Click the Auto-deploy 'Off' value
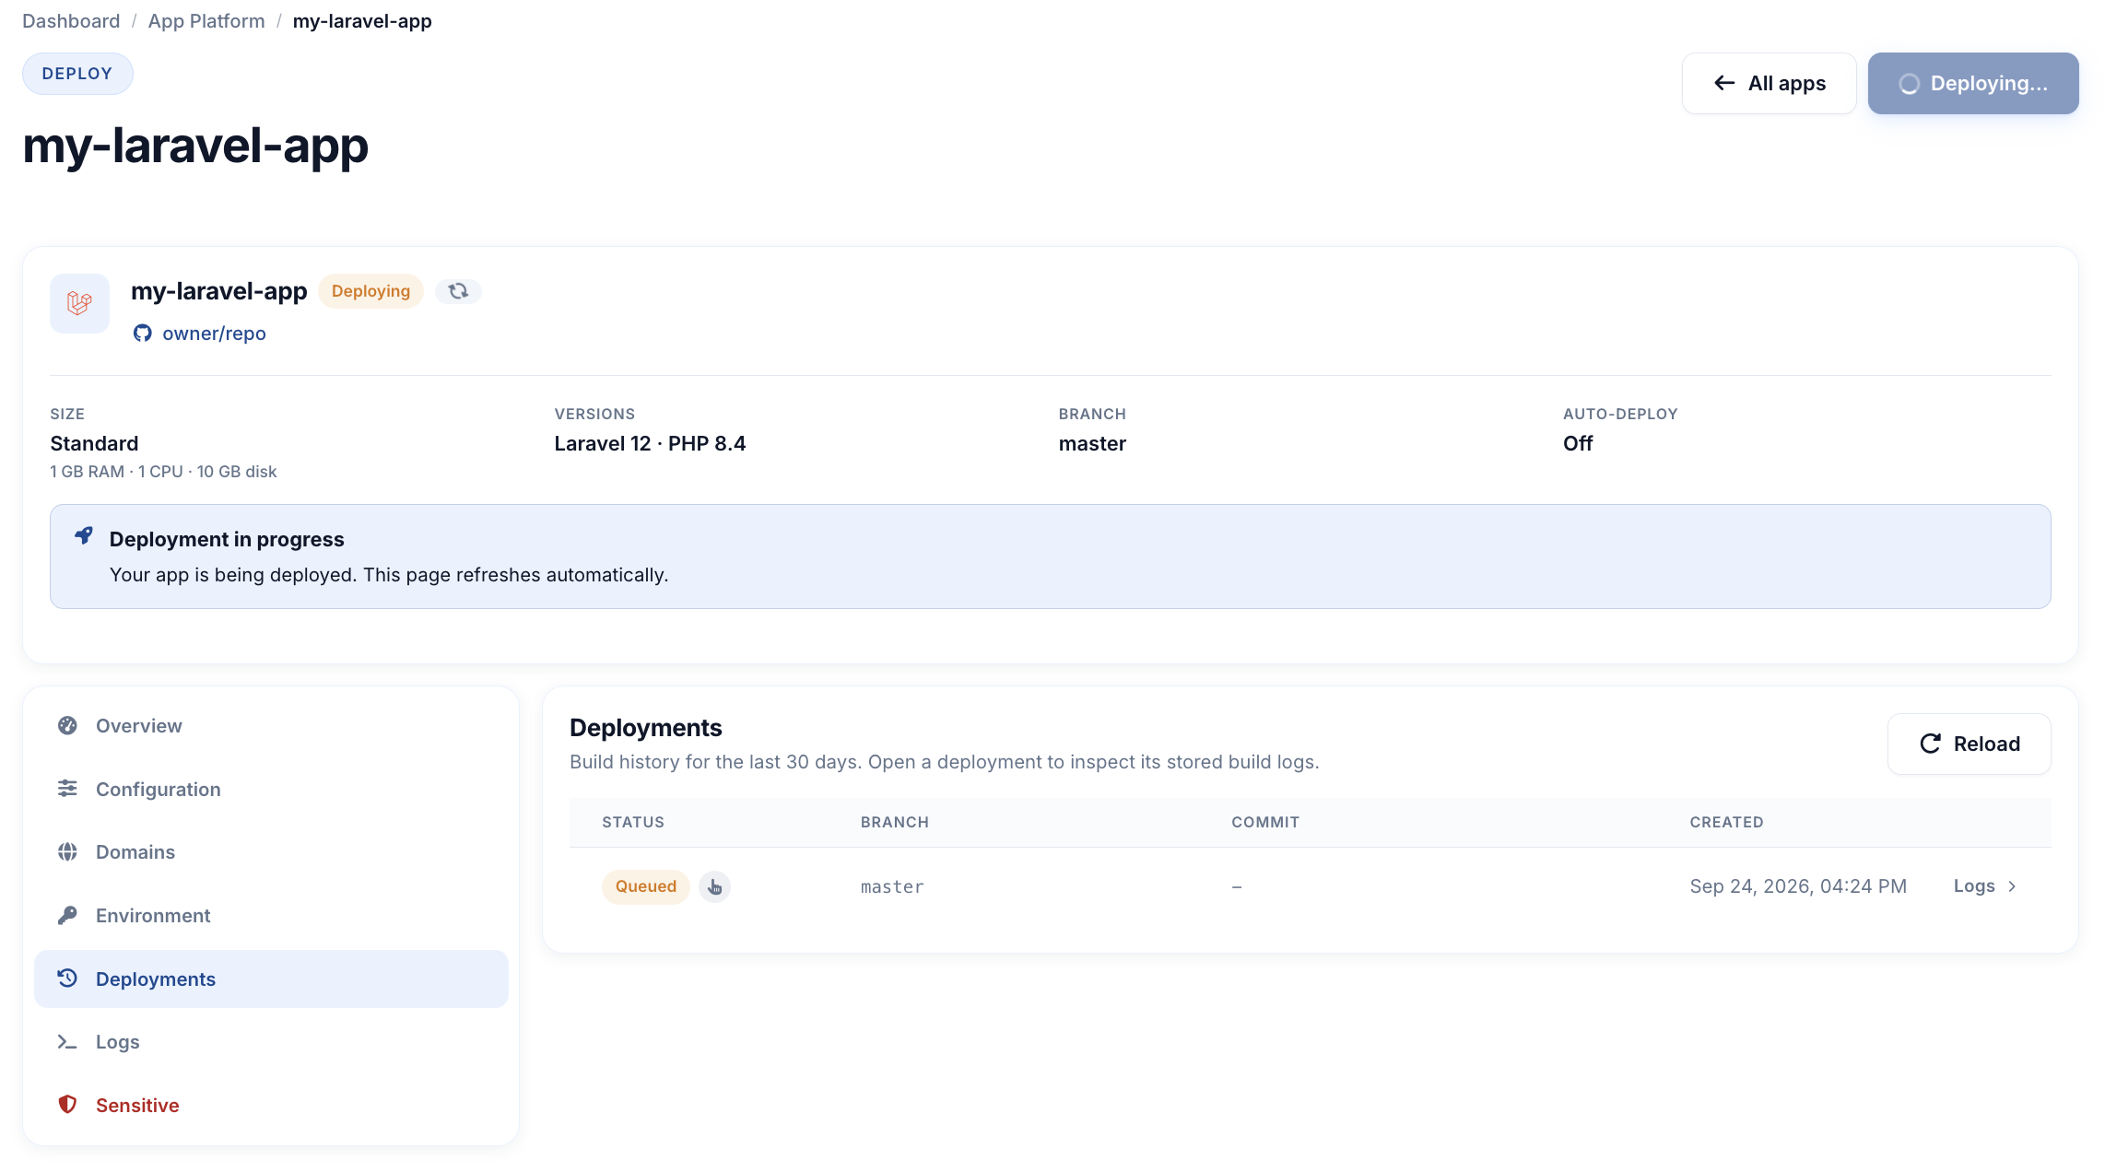2105x1172 pixels. (1578, 443)
